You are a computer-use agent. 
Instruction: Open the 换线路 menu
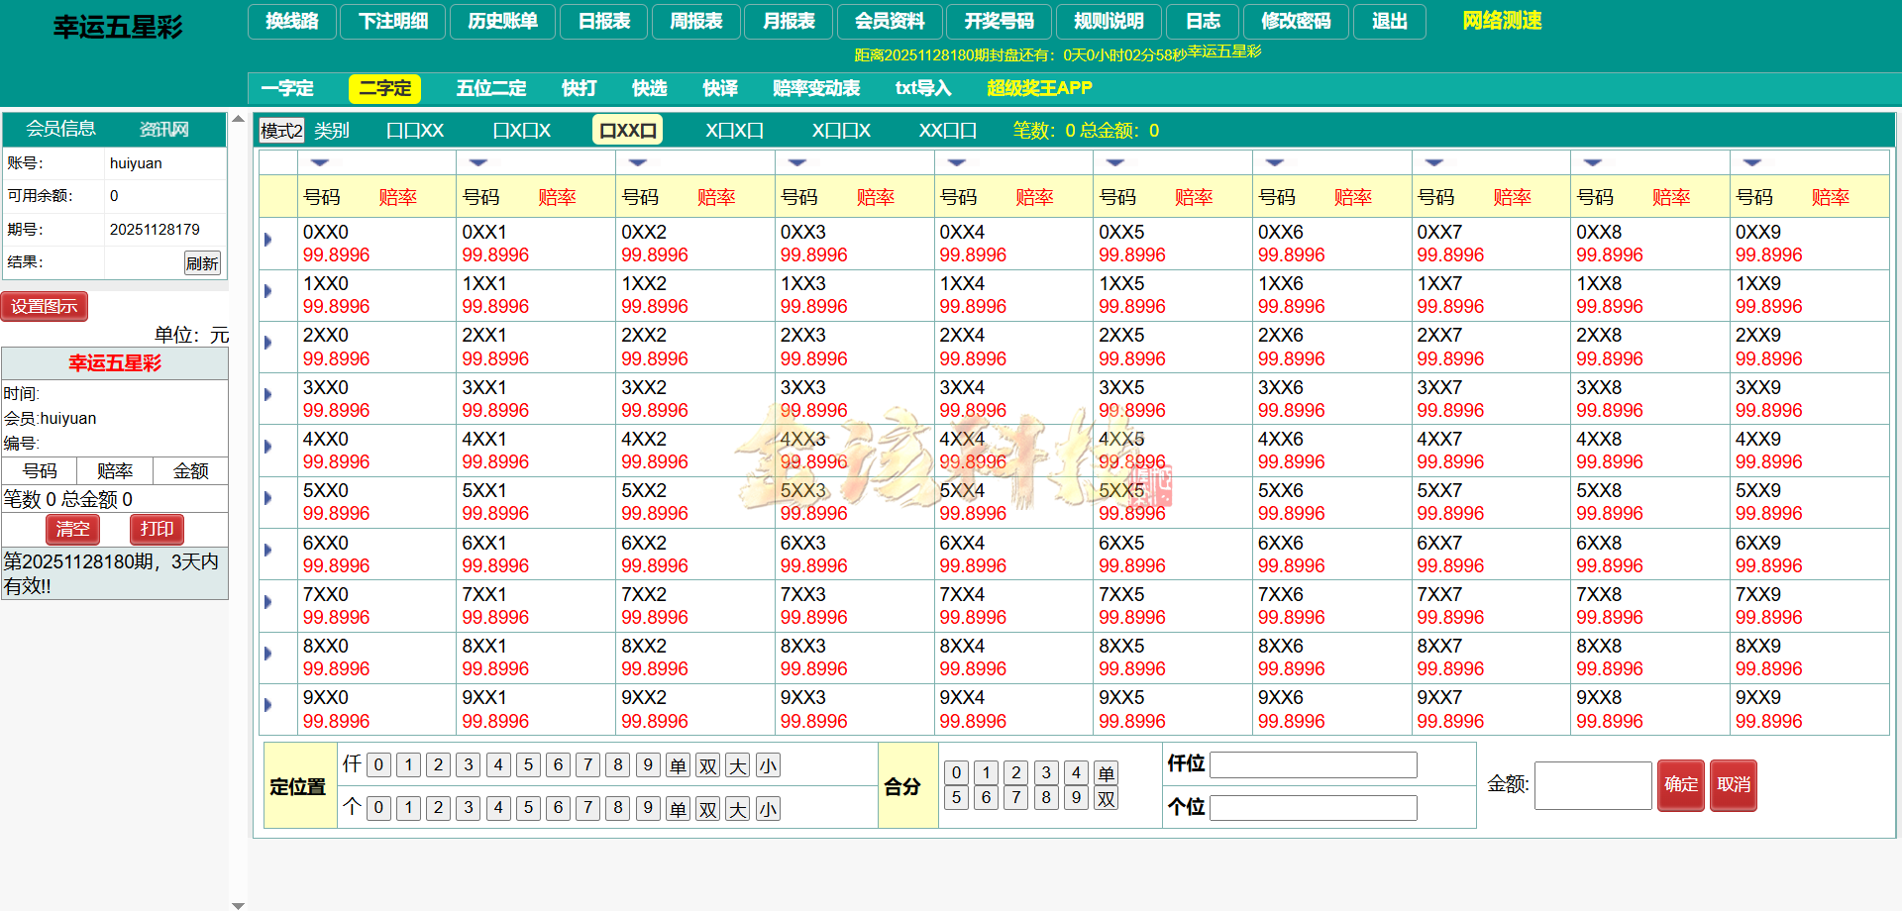coord(292,21)
